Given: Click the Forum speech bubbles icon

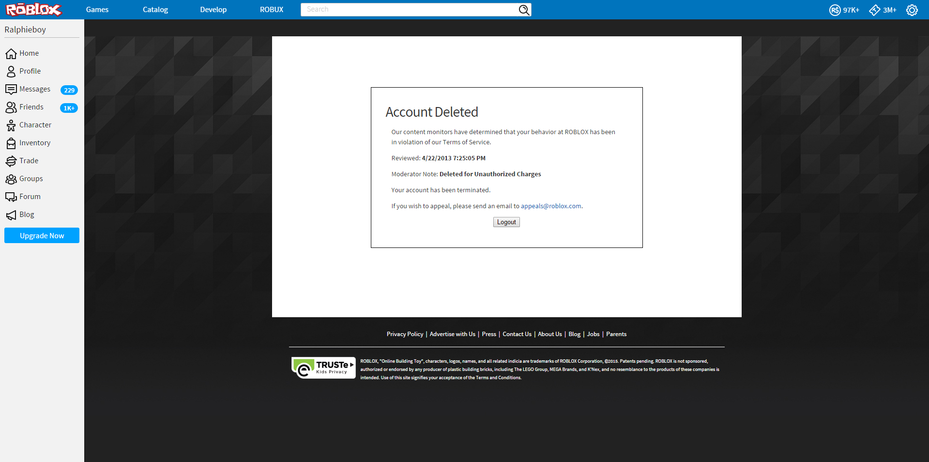Looking at the screenshot, I should 11,197.
